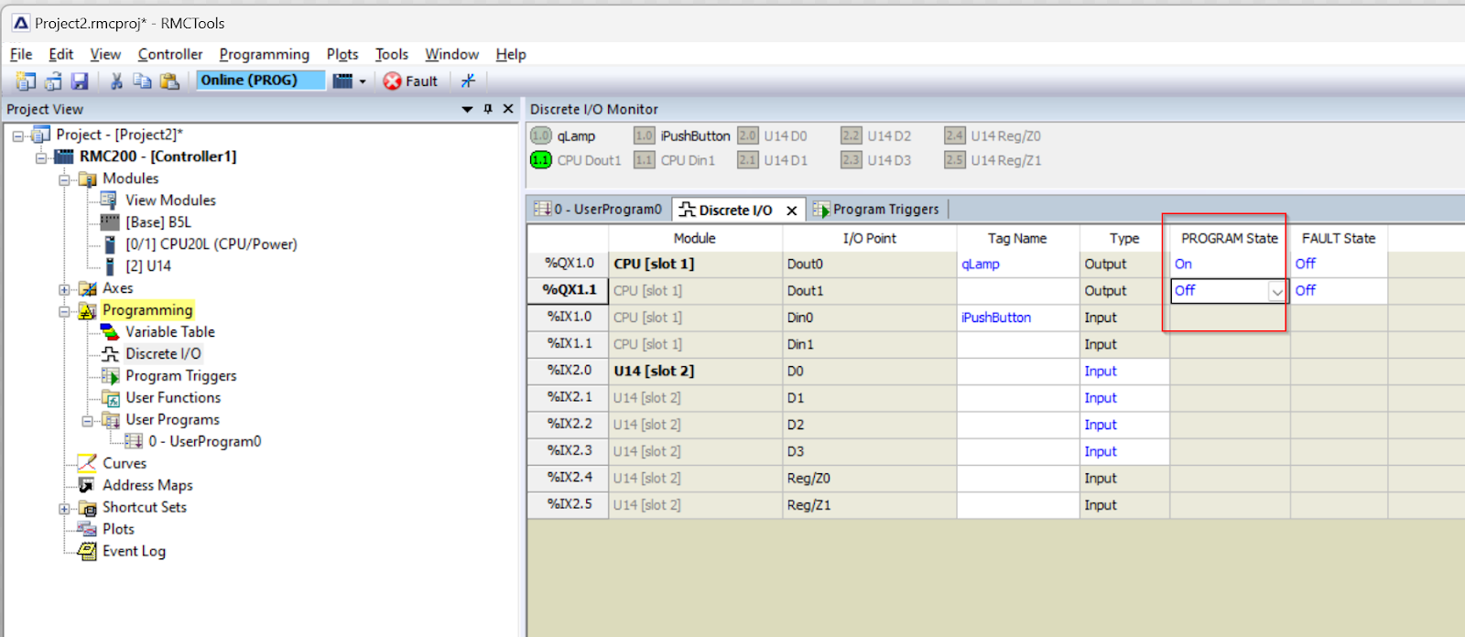The image size is (1465, 637).
Task: Open Plots in project tree
Action: [x=118, y=529]
